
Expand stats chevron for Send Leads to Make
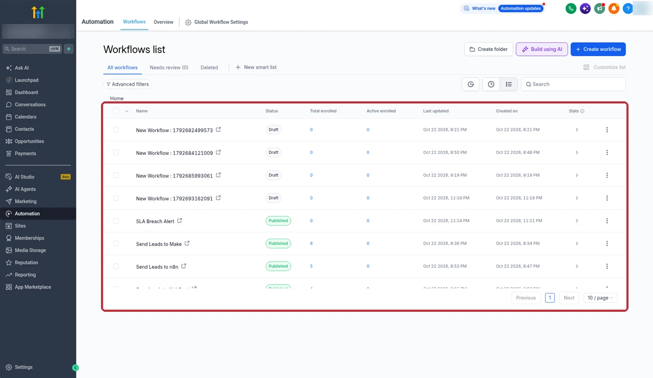tap(577, 244)
